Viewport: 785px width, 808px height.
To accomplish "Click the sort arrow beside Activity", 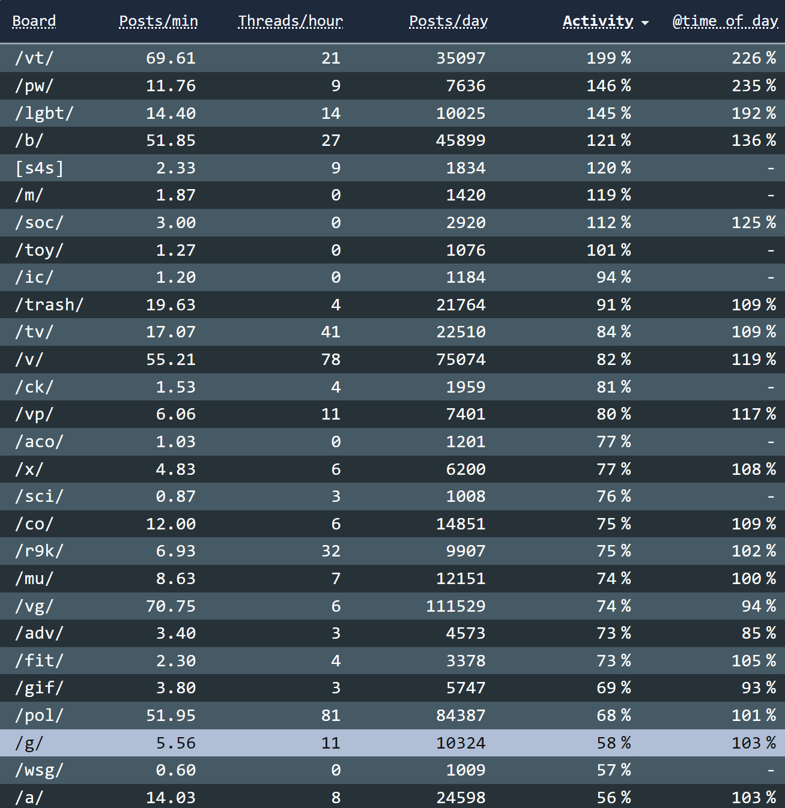I will [x=645, y=23].
